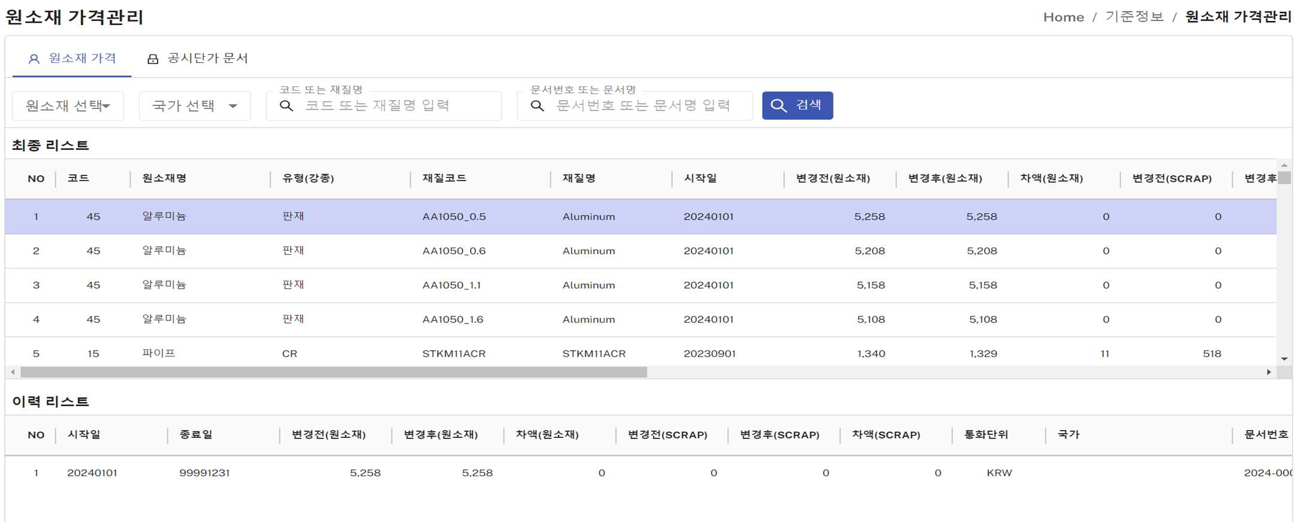Click the 518 value under 변경전(SCRAP)
This screenshot has width=1298, height=523.
tap(1212, 354)
